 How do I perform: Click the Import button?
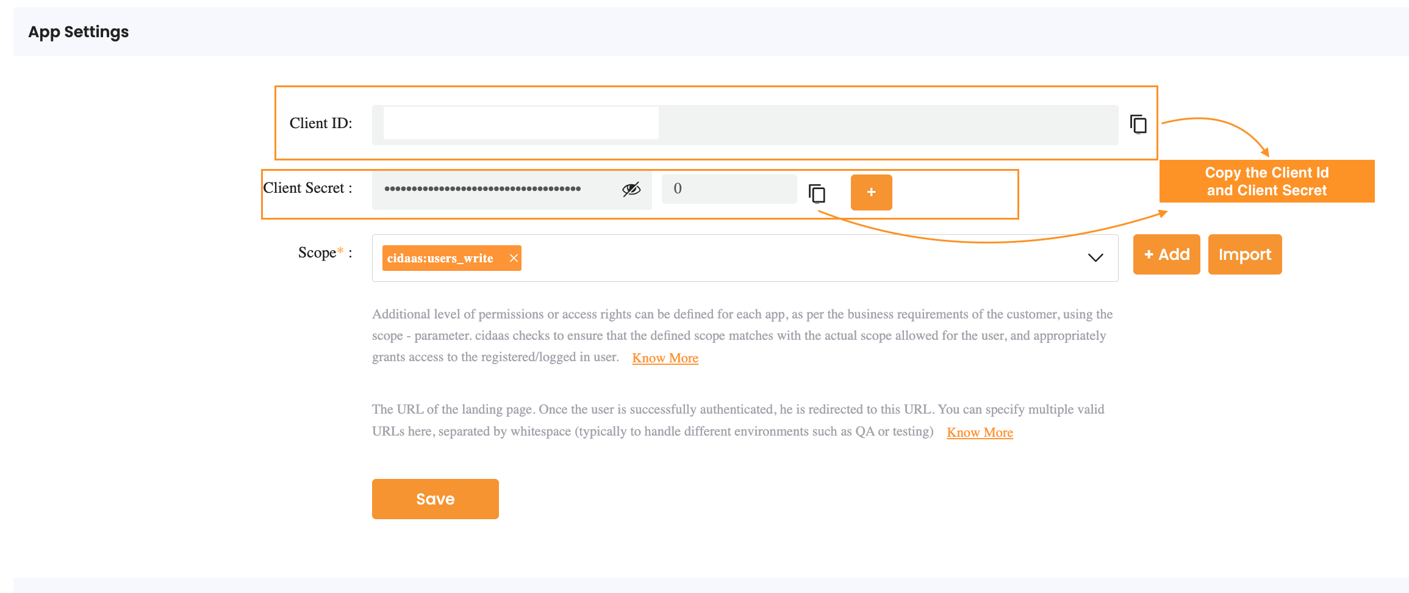click(1244, 254)
